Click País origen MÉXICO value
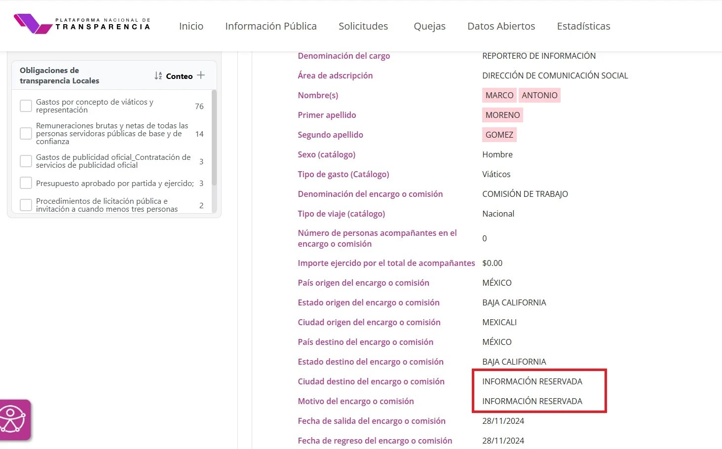Screen dimensions: 722x449 (497, 283)
